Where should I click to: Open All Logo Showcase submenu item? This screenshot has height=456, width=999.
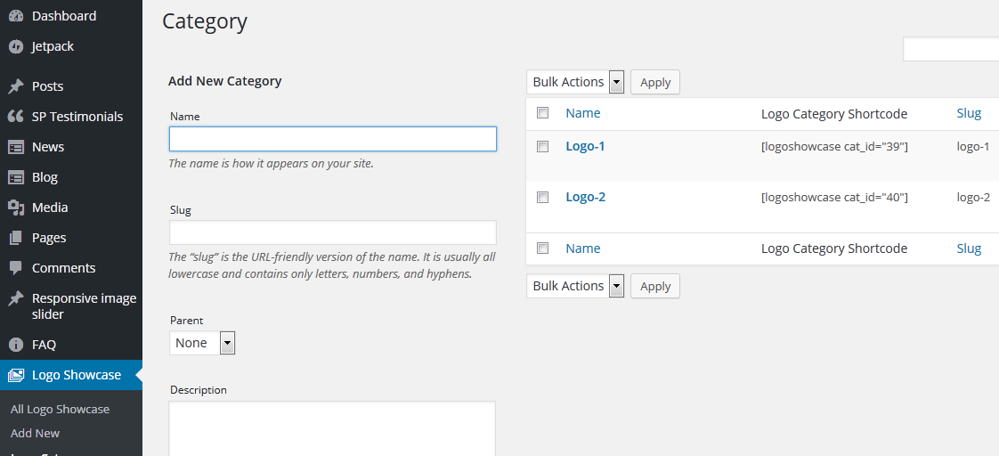pos(60,410)
